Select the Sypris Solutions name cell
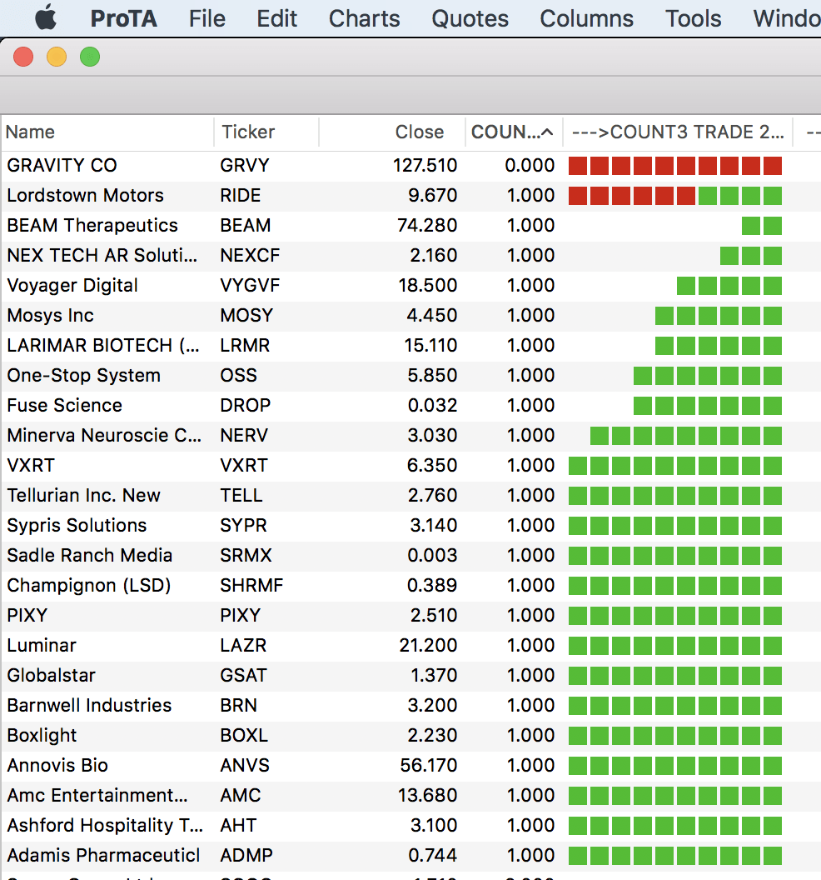Screen dimensions: 821x880 (x=77, y=526)
